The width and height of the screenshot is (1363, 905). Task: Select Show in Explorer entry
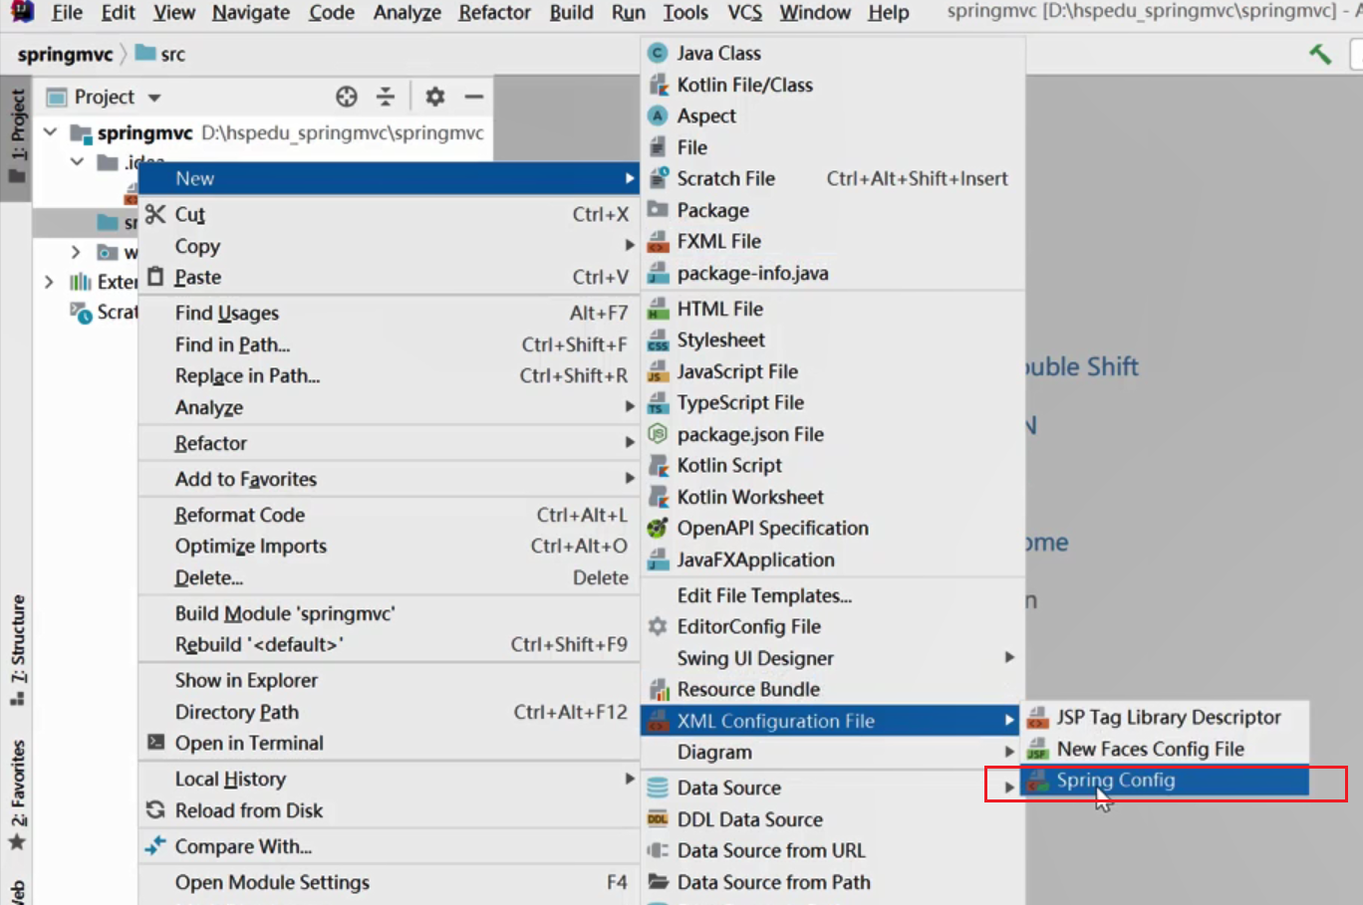point(389,680)
